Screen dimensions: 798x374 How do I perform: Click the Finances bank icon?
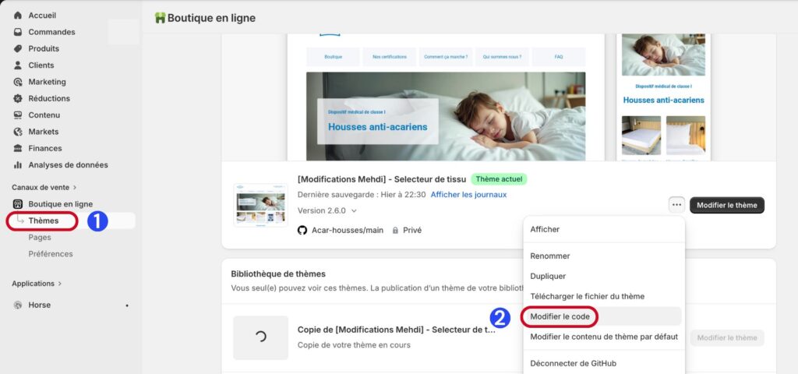[x=18, y=148]
